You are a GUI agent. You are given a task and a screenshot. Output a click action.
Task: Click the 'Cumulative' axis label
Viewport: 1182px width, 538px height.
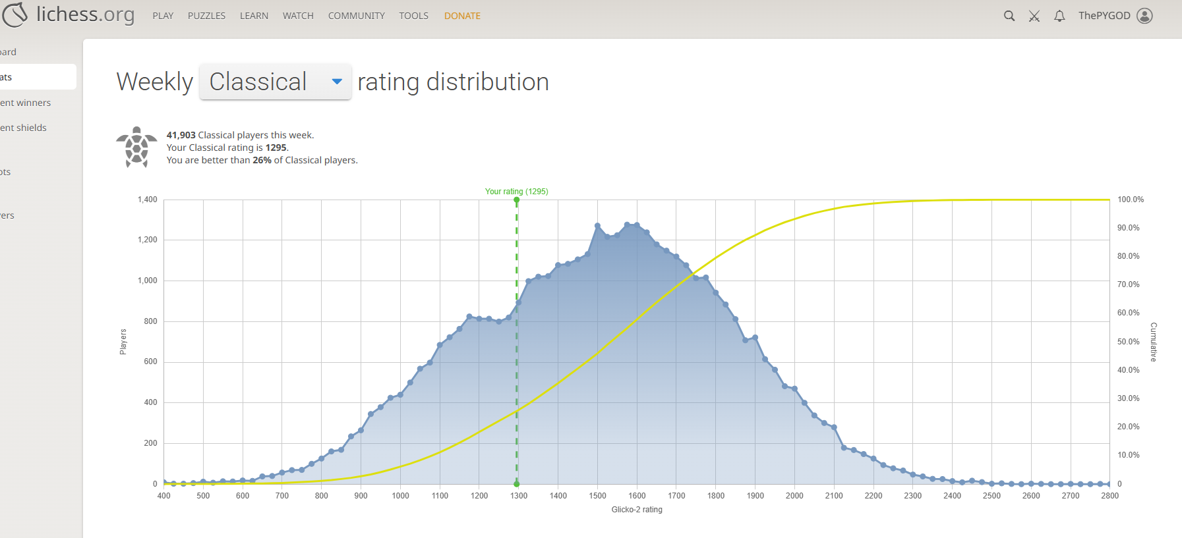[x=1154, y=342]
